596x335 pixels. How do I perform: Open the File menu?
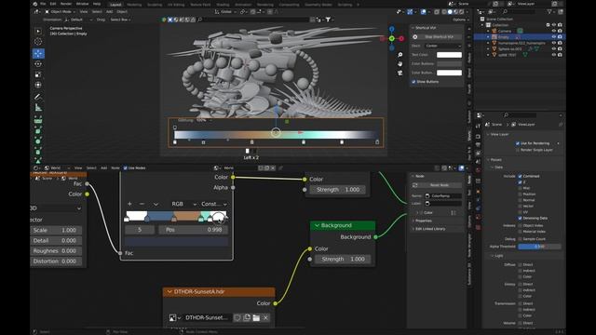tap(43, 4)
